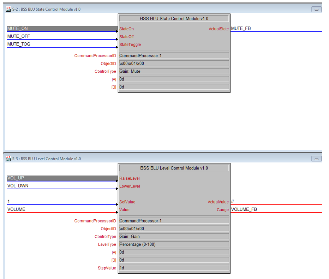Click the VOLUME analog input signal
Viewport: 329px width, 279px height.
pyautogui.click(x=17, y=209)
